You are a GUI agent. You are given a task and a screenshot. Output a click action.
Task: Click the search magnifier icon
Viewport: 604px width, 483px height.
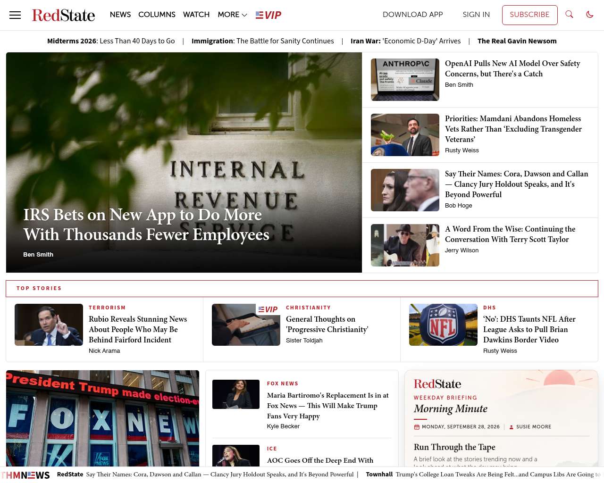point(570,15)
